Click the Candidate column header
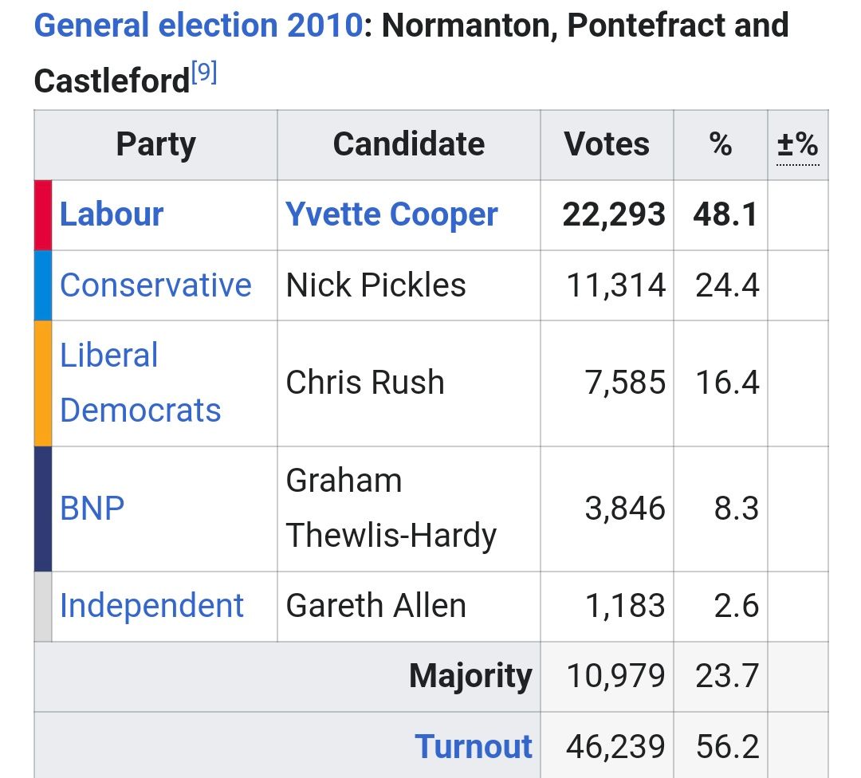Image resolution: width=861 pixels, height=778 pixels. (408, 145)
